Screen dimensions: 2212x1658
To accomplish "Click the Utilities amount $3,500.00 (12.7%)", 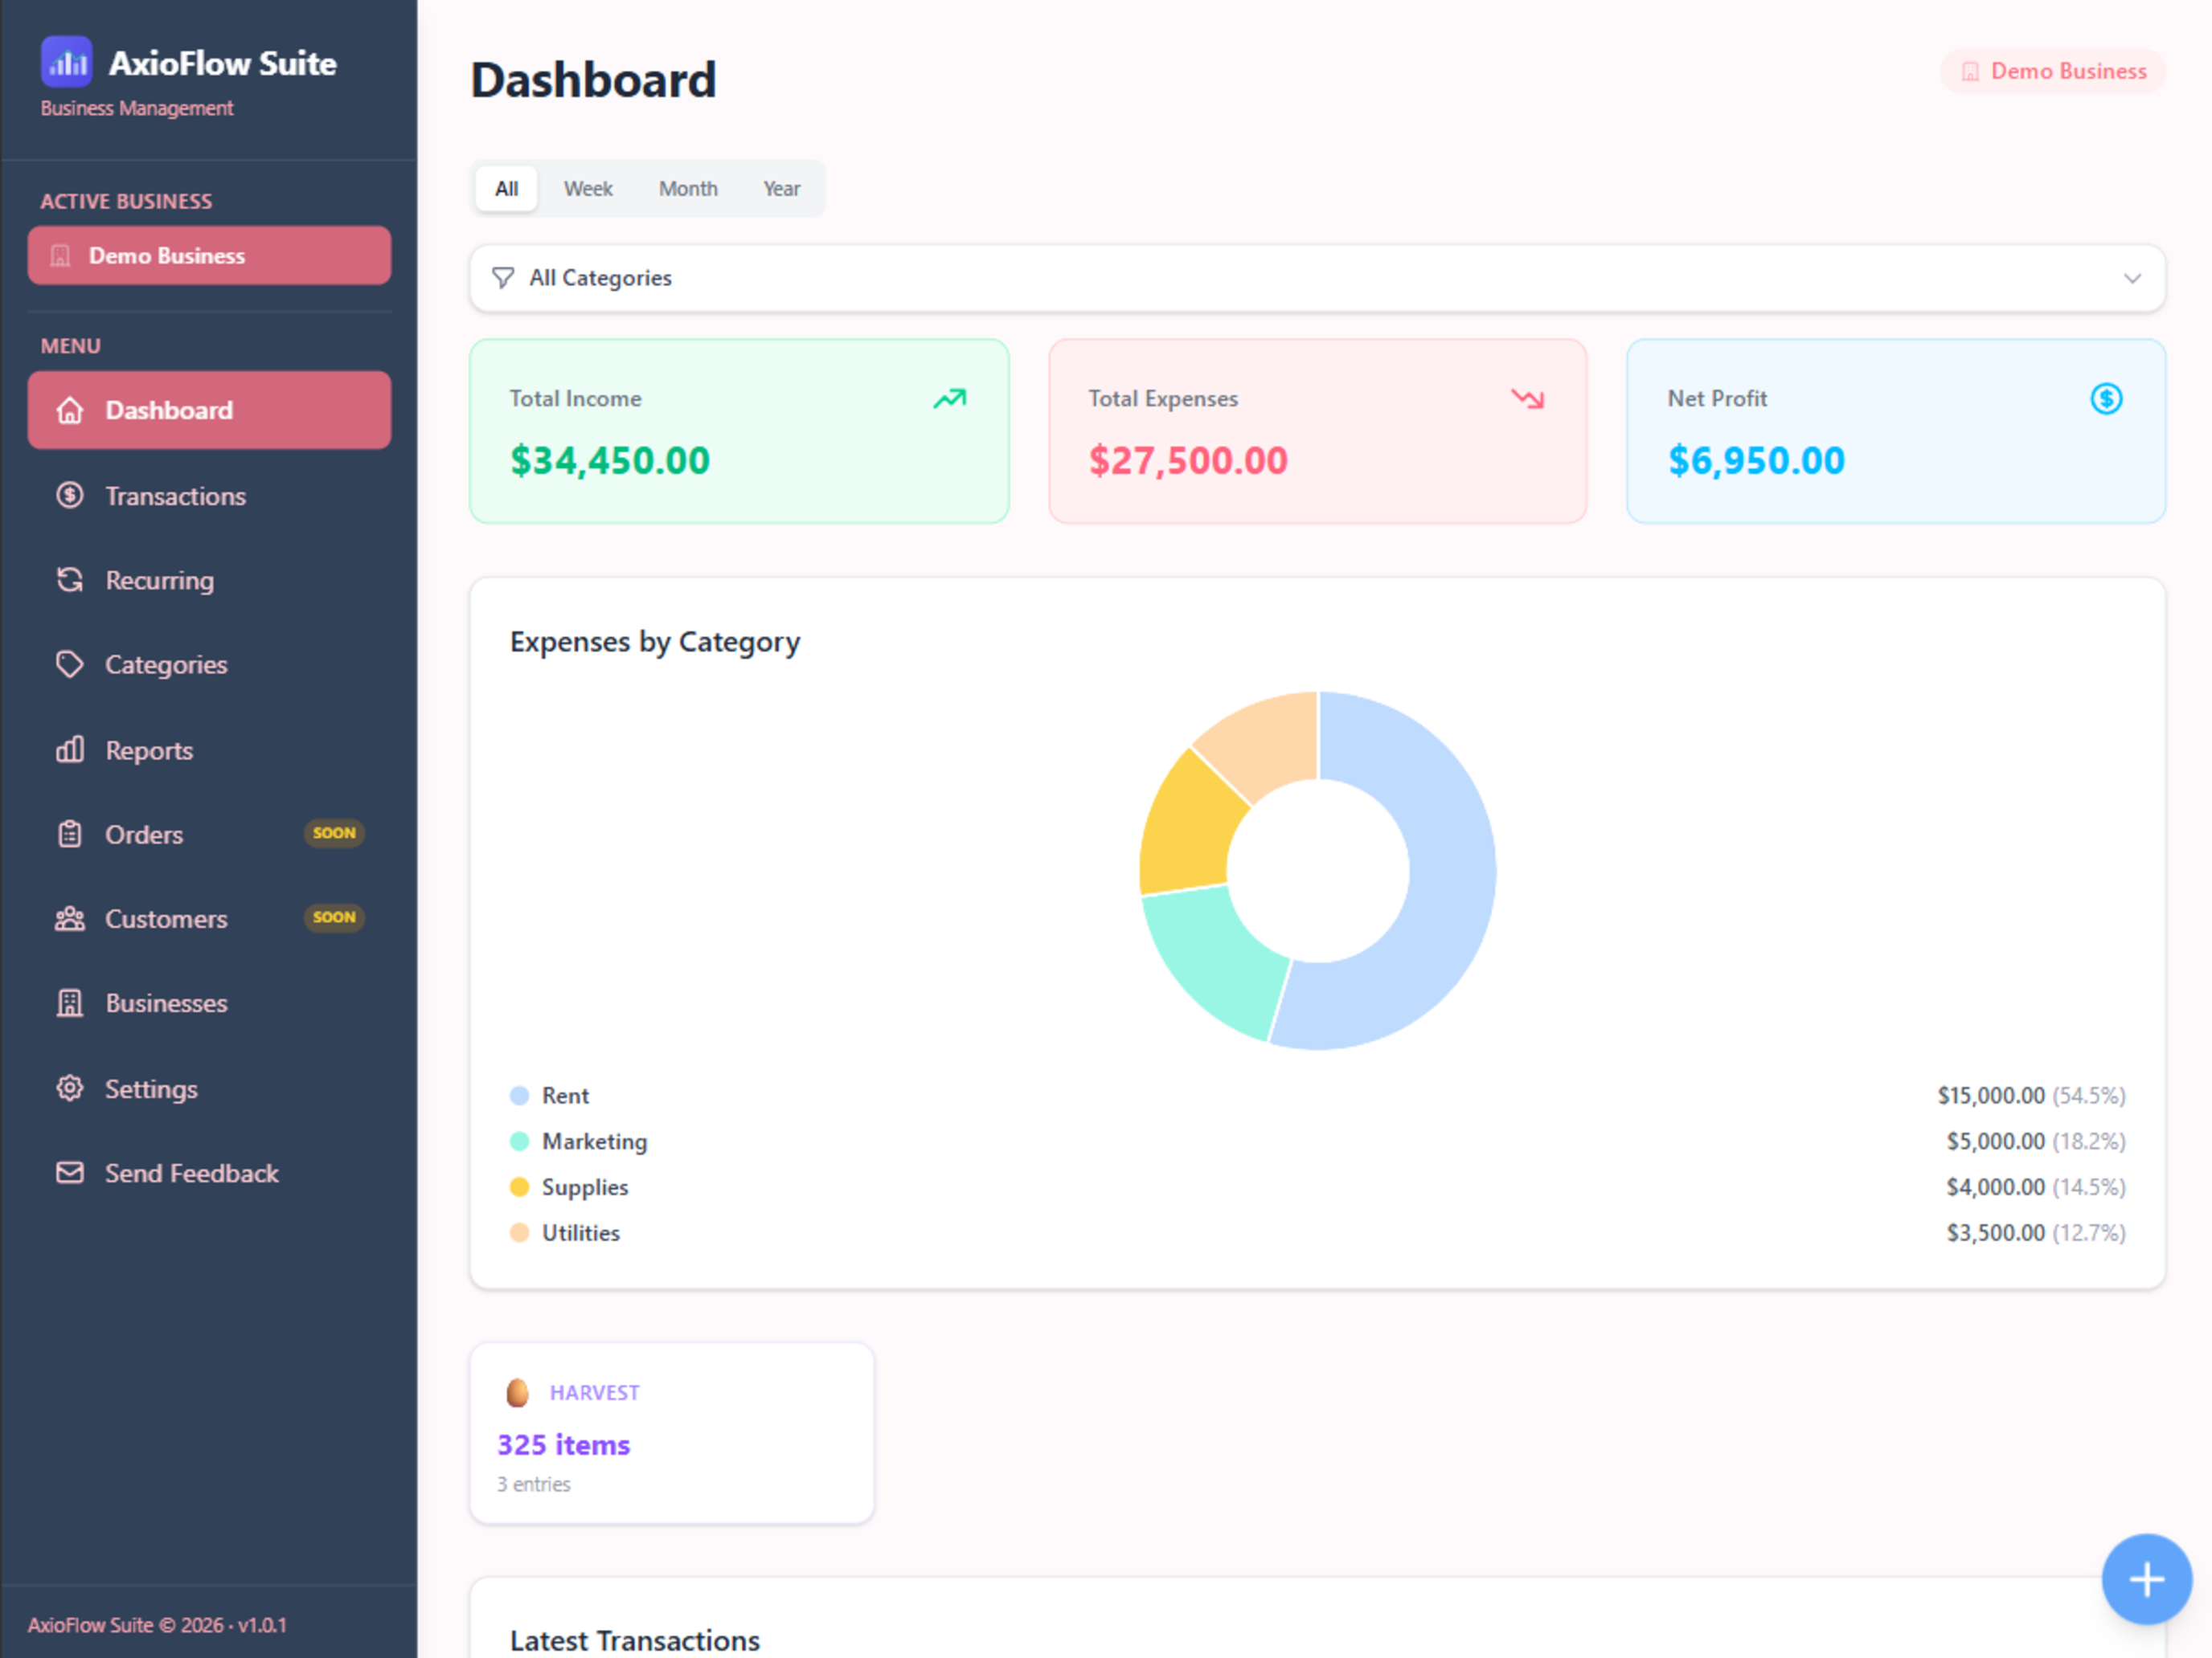I will (x=2035, y=1232).
